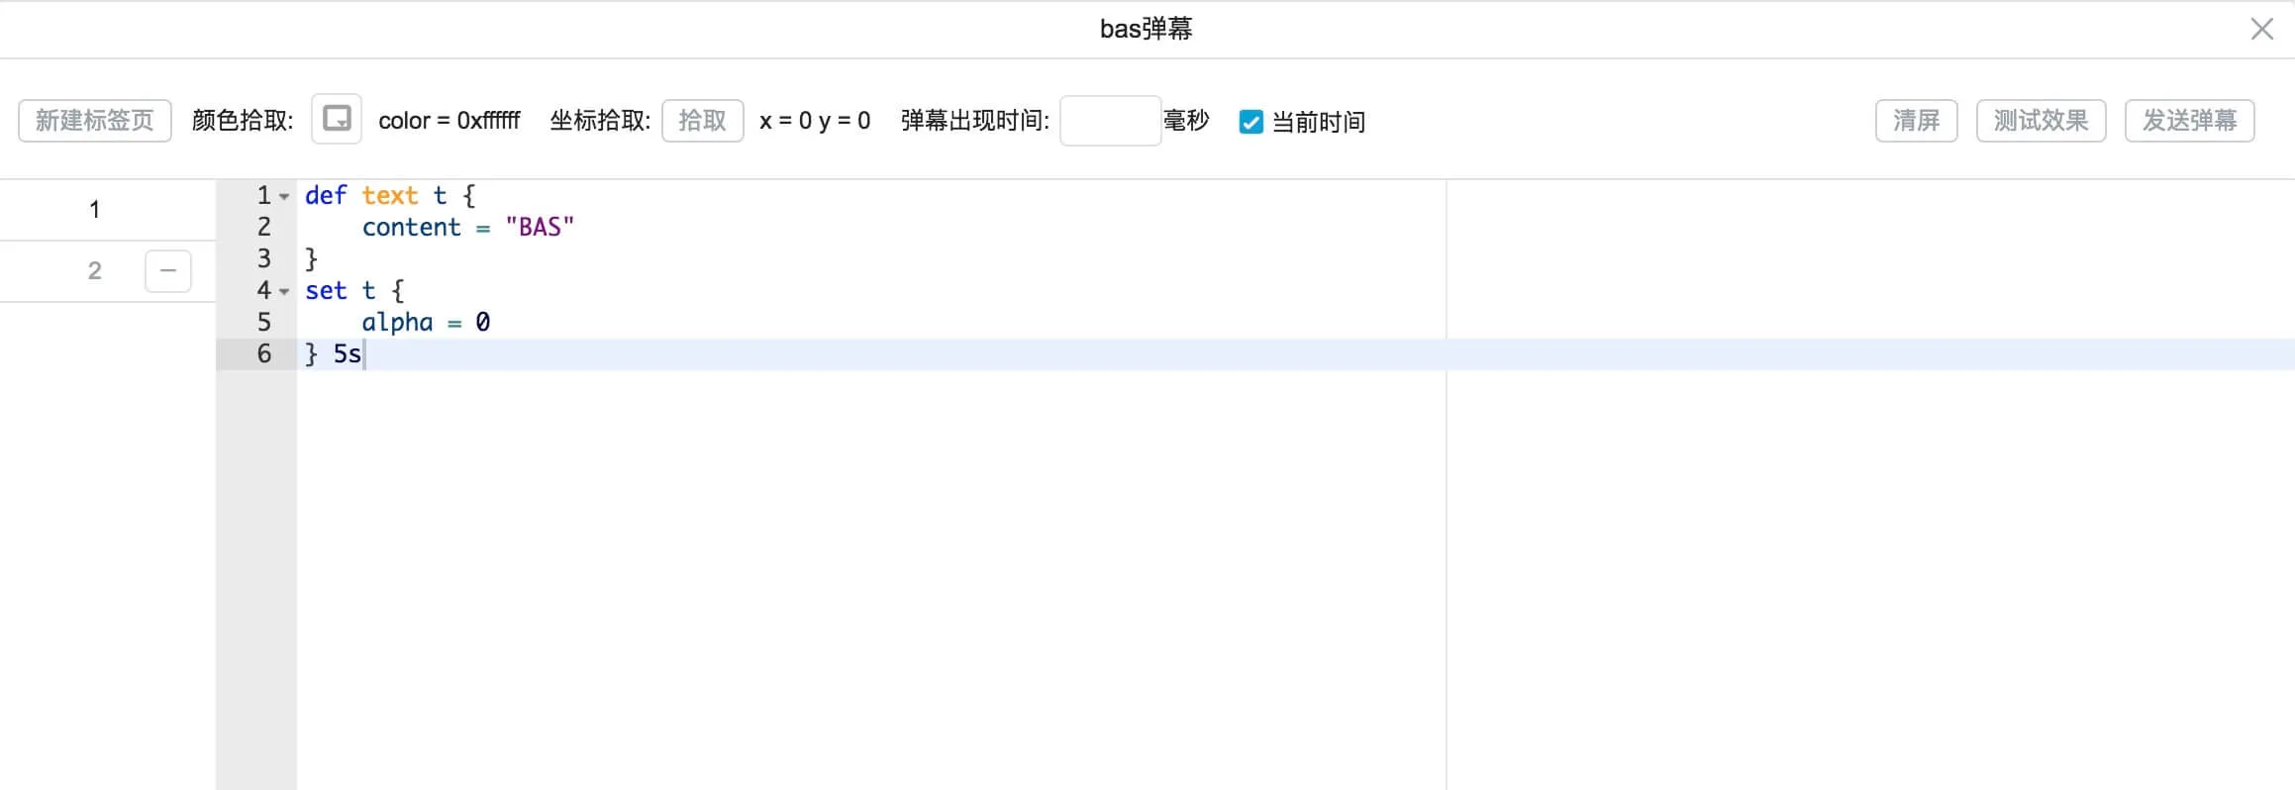Click line number 3 in gutter

click(x=263, y=259)
